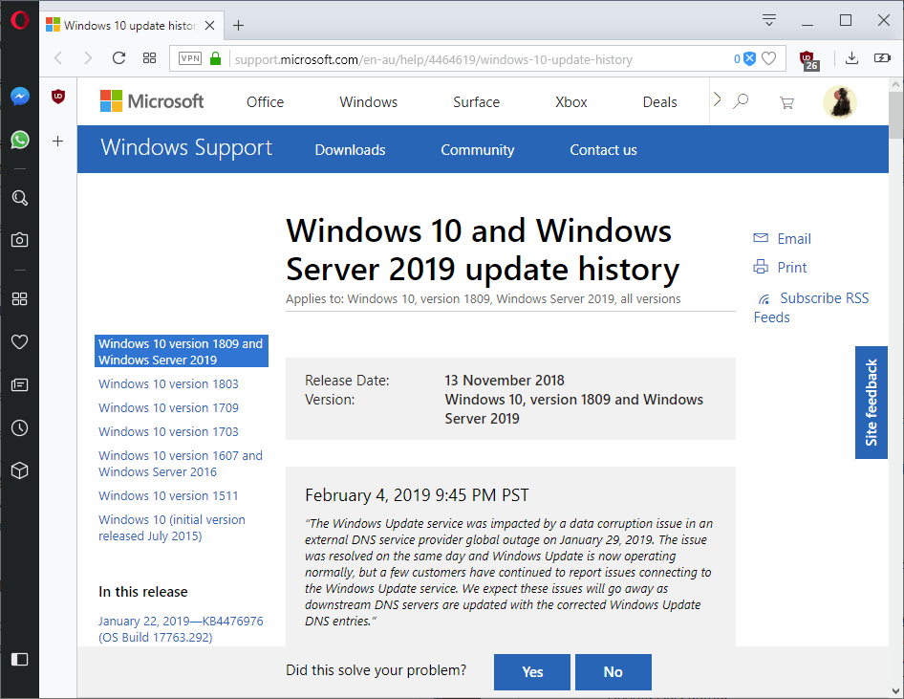This screenshot has width=904, height=699.
Task: Open the Site feedback tab
Action: (872, 403)
